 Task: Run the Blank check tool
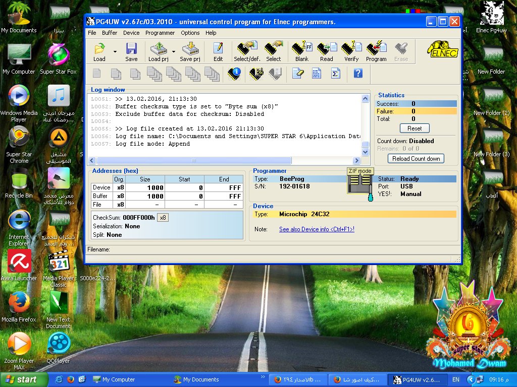pos(302,52)
